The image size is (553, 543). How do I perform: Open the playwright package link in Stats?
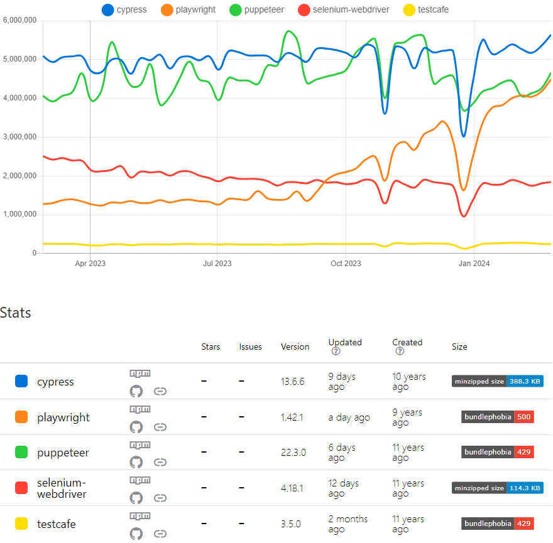click(x=63, y=417)
